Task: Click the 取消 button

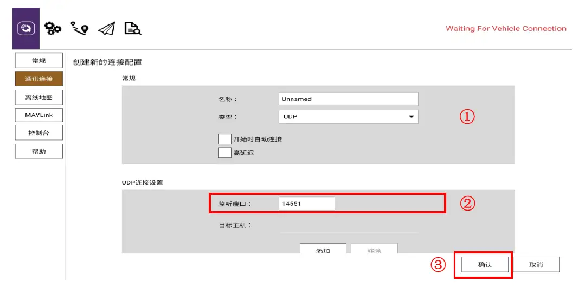Action: coord(536,264)
